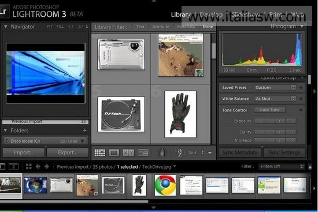Open the Slideshow module tab
Viewport: 318px width, 212px height.
246,14
